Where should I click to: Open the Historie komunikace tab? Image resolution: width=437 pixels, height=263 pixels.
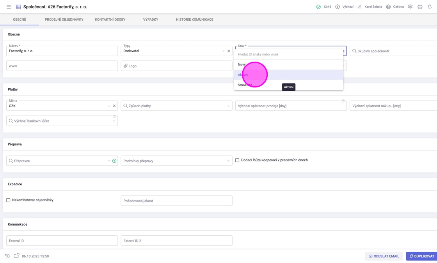(194, 20)
